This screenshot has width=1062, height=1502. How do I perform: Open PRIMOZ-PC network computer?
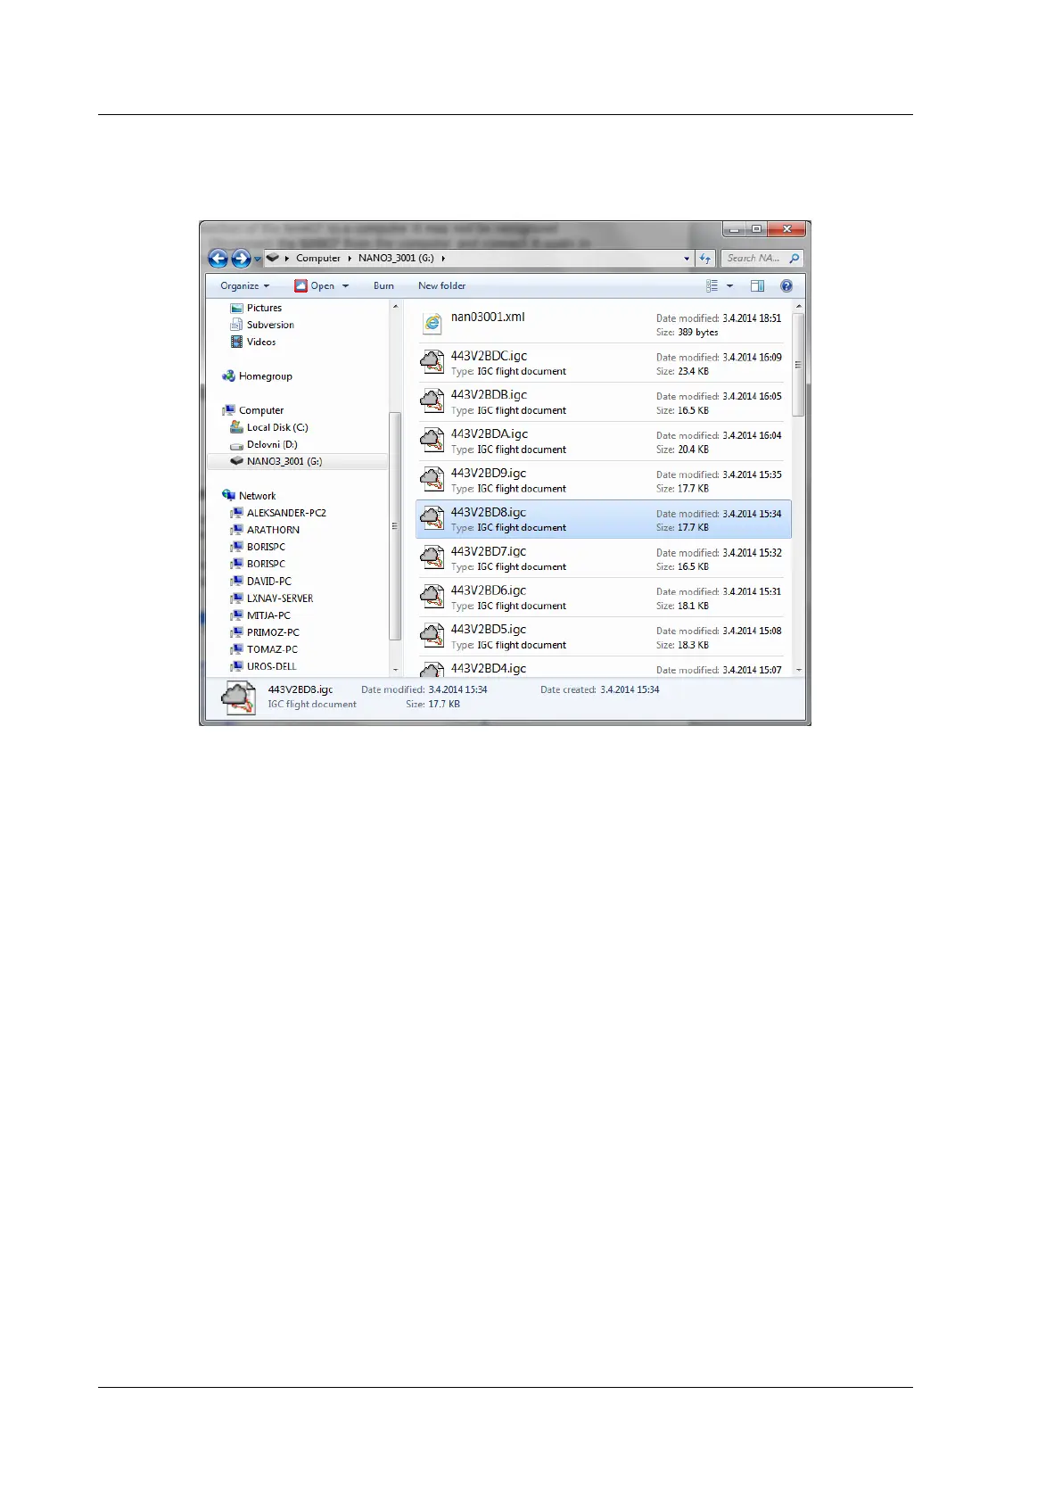click(273, 632)
